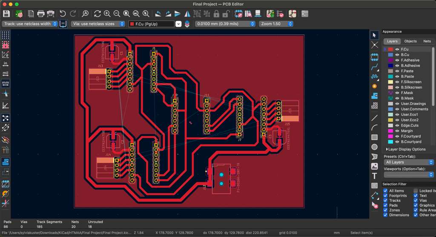Hide the F.Silkscreen layer

[397, 82]
